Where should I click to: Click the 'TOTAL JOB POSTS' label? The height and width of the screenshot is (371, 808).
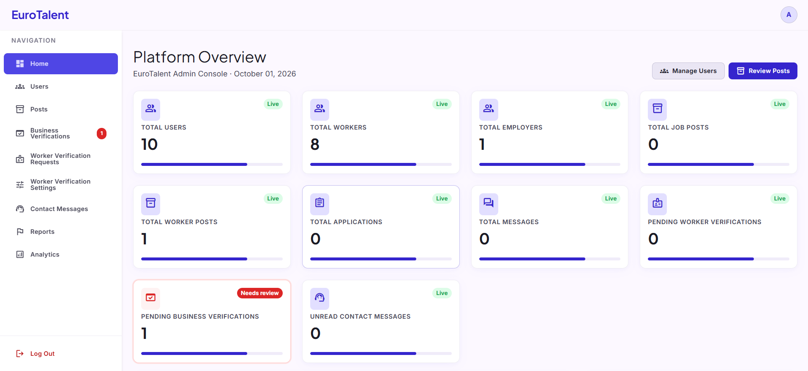(x=678, y=127)
